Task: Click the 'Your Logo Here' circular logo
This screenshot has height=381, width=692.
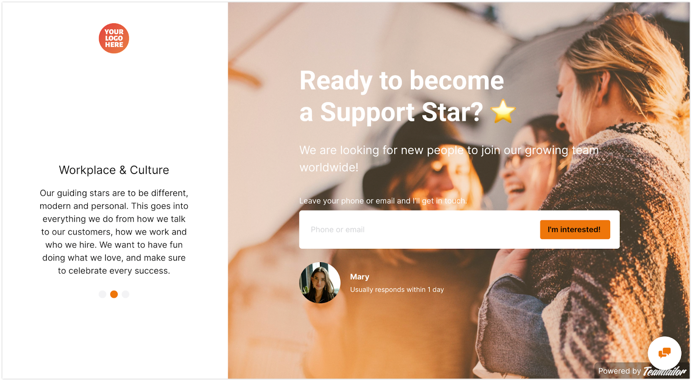Action: [114, 38]
